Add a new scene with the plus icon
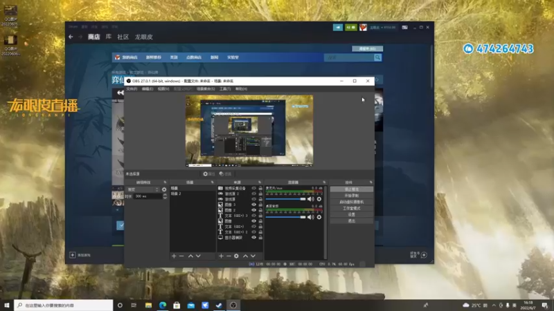This screenshot has width=554, height=311. [174, 256]
